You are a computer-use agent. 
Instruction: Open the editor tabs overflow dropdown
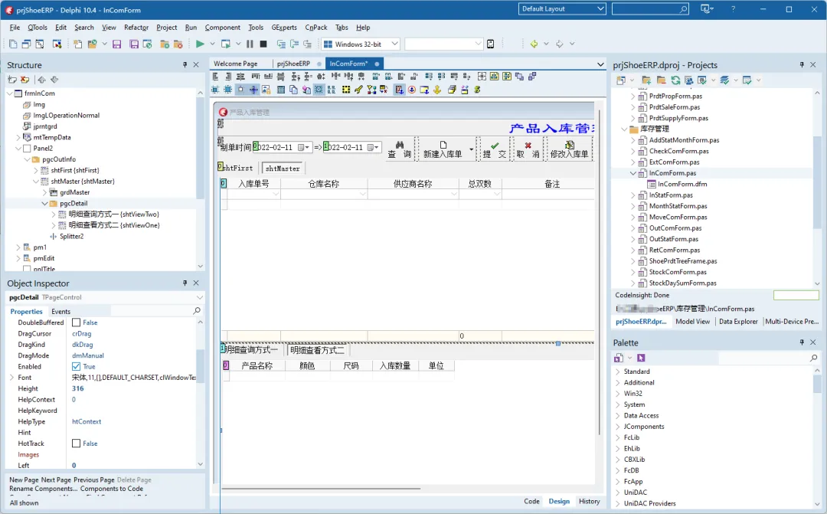pyautogui.click(x=600, y=64)
